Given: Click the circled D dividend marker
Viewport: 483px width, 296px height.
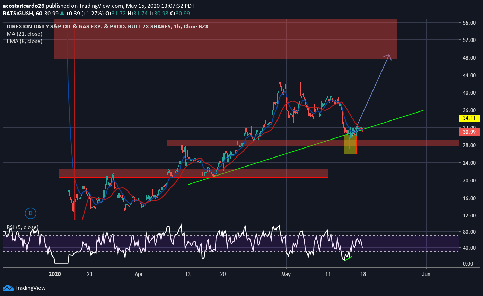Looking at the screenshot, I should click(x=30, y=213).
